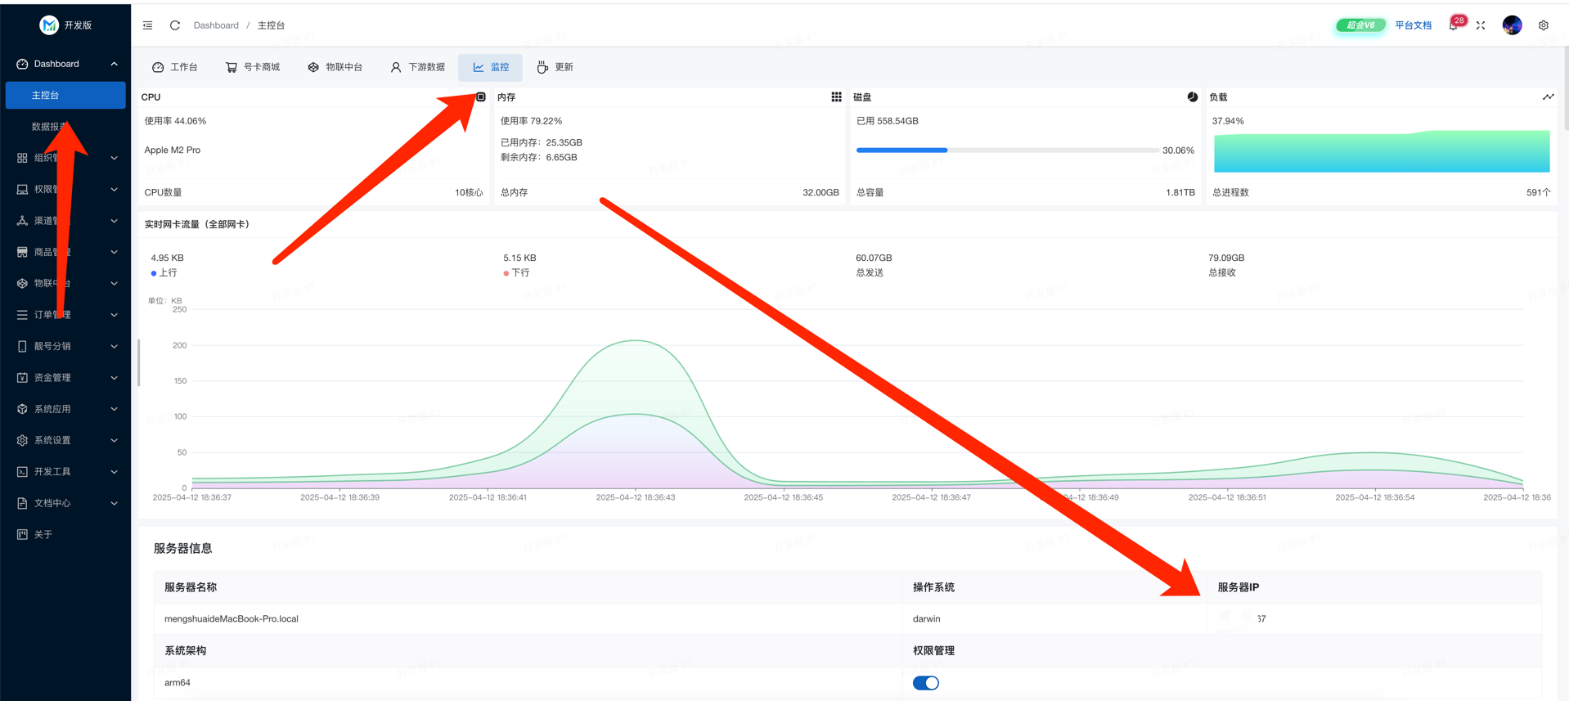1569x701 pixels.
Task: Click the disk usage progress bar
Action: (x=1007, y=151)
